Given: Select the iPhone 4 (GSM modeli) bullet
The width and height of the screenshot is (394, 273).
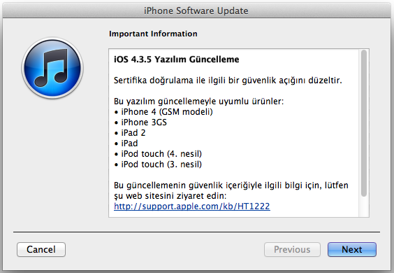Looking at the screenshot, I should point(163,111).
